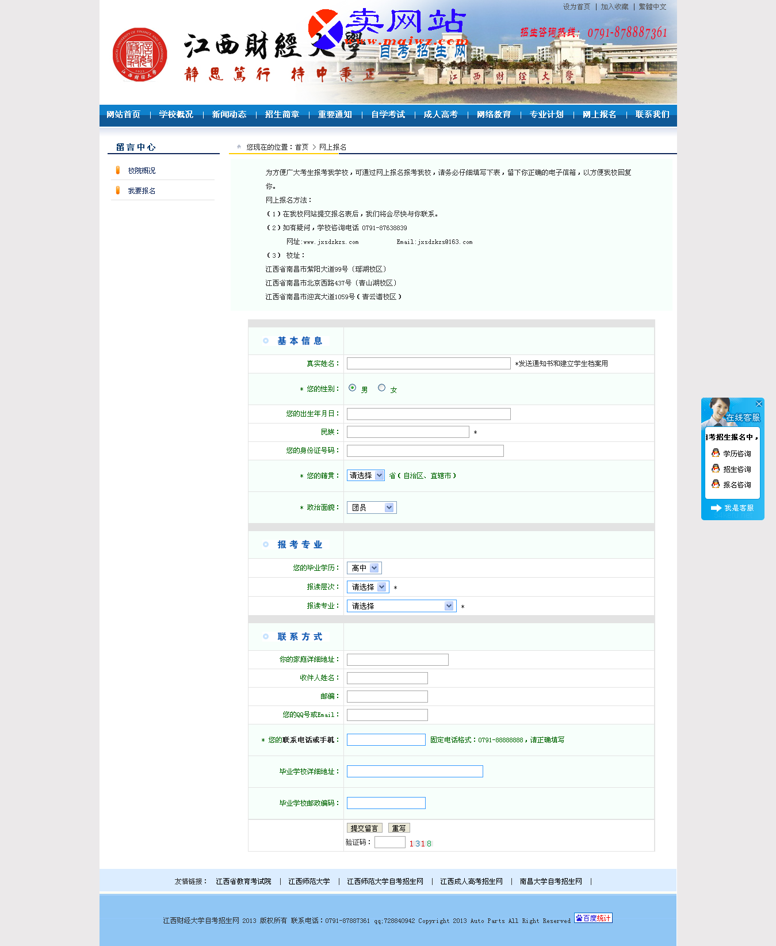
Task: Click the 重写 reset button
Action: 399,828
